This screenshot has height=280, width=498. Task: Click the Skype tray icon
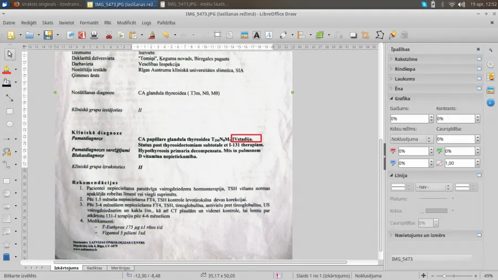coord(424,4)
